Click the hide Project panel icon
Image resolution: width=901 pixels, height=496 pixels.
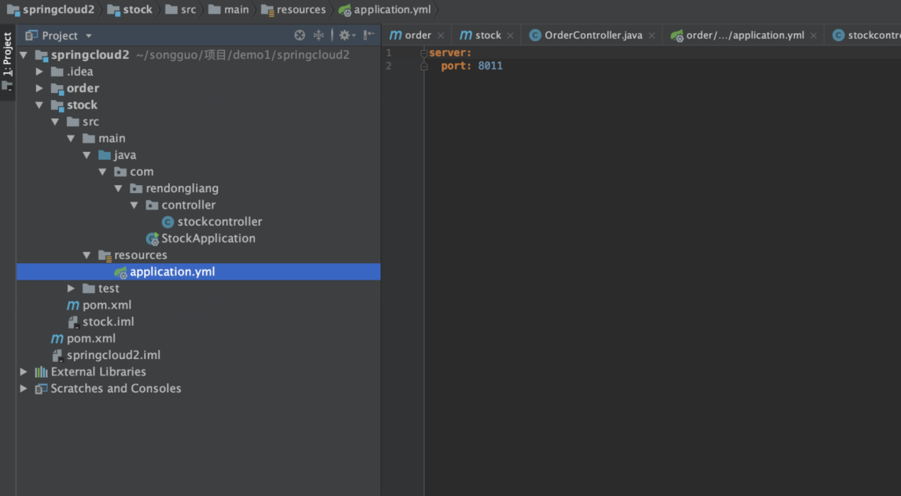point(368,35)
